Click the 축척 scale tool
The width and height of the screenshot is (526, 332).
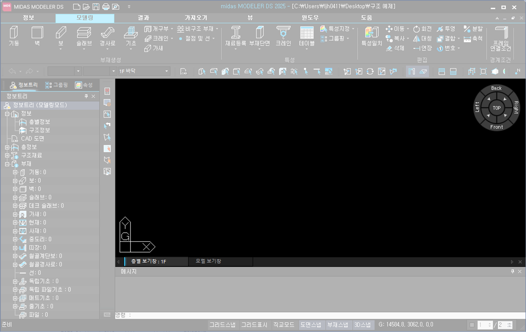point(473,39)
